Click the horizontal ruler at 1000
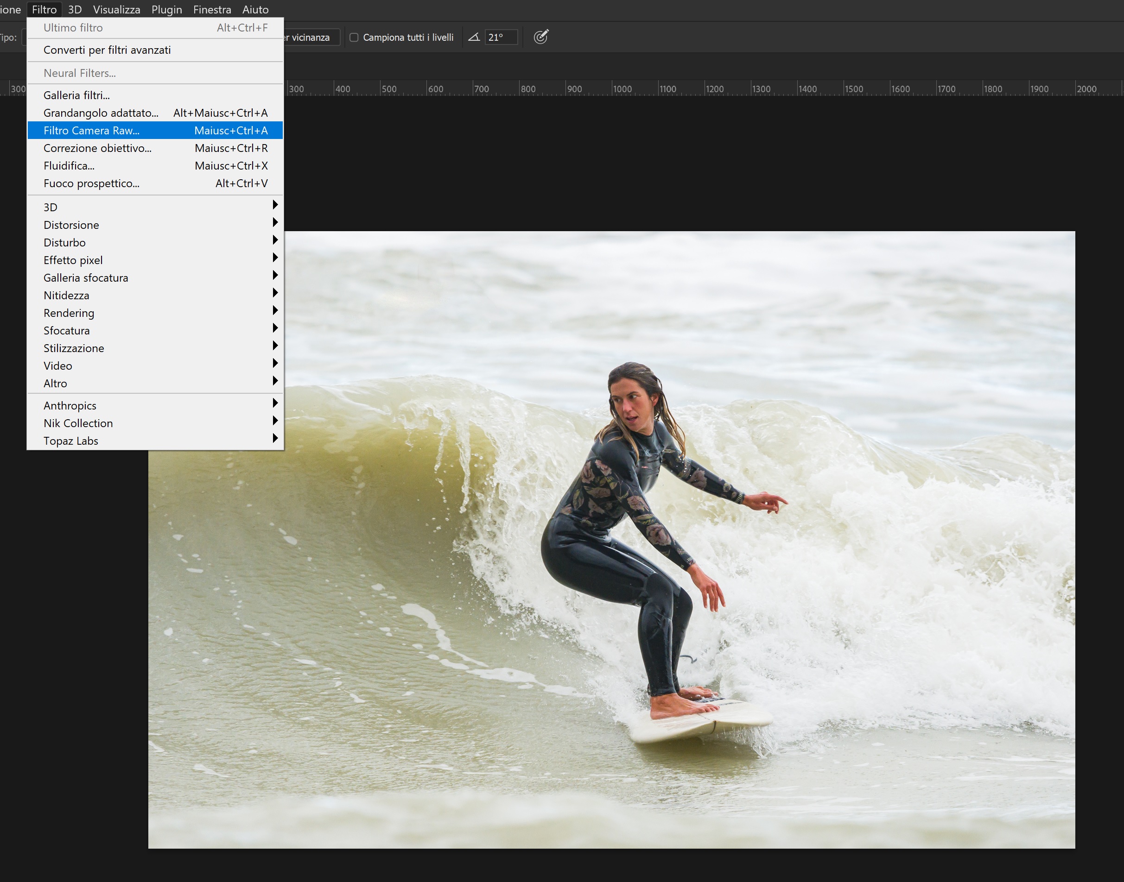Image resolution: width=1124 pixels, height=882 pixels. [x=622, y=89]
